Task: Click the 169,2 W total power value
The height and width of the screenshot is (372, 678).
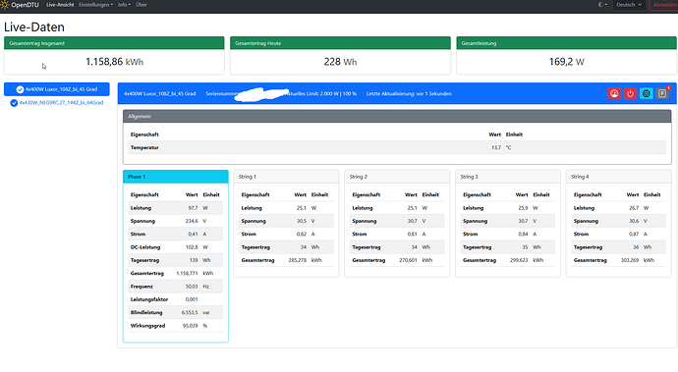Action: [x=566, y=62]
